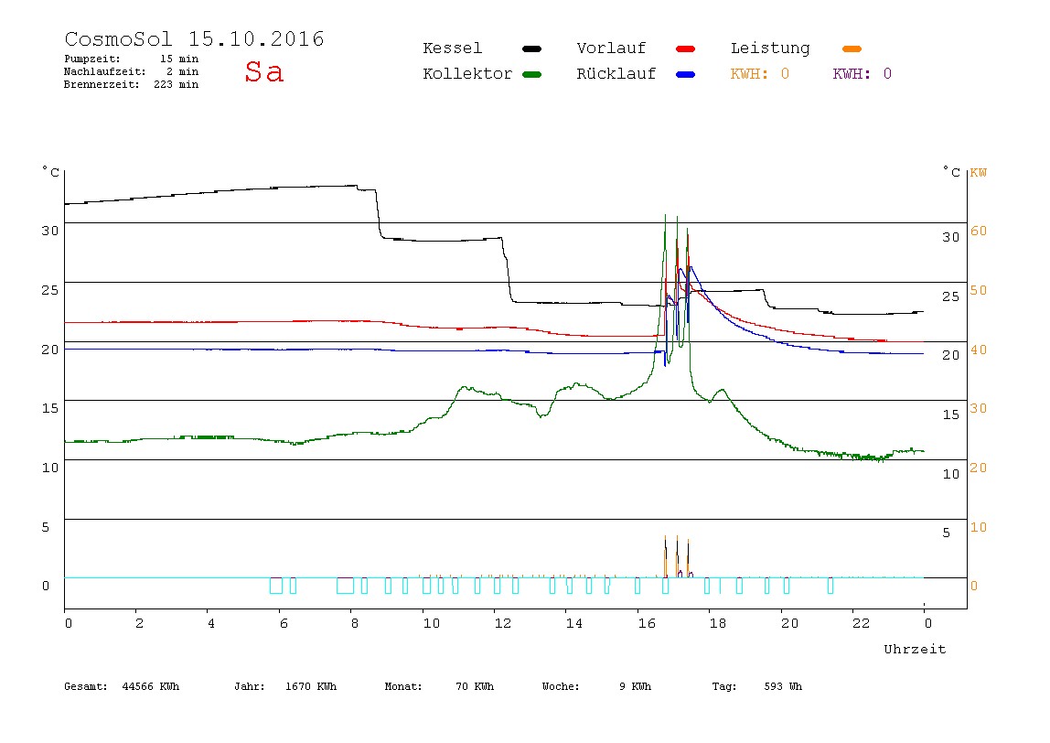Viewport: 1050px width, 743px height.
Task: Select the yearly value "1670 KWh"
Action: [311, 686]
